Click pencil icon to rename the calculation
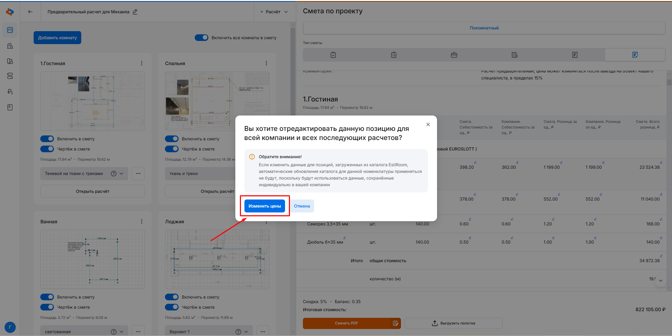Screen dimensions: 672x336 point(135,12)
